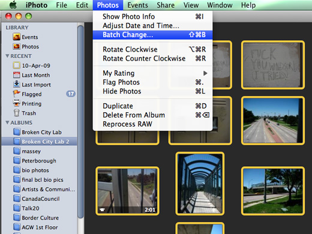Open the Apple menu icon
312x234 pixels.
pos(13,5)
